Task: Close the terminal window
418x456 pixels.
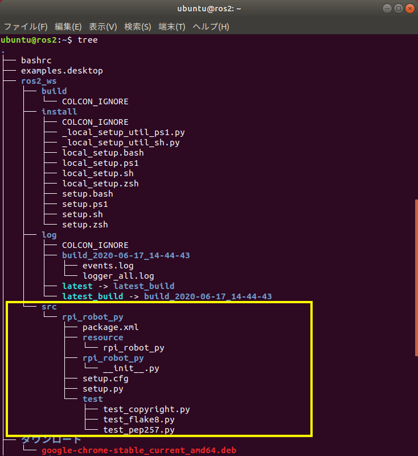Action: [x=410, y=9]
